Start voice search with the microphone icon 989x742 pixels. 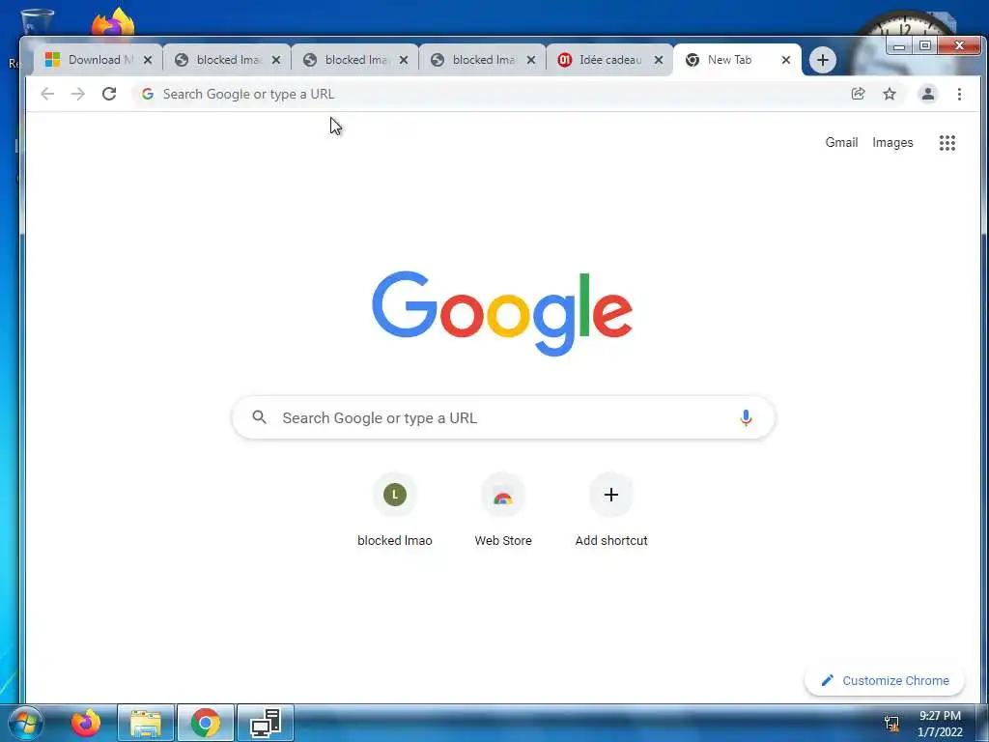(746, 417)
